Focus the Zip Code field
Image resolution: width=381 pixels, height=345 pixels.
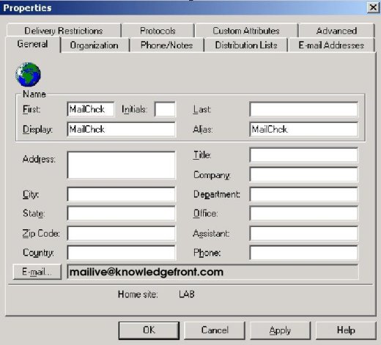121,233
